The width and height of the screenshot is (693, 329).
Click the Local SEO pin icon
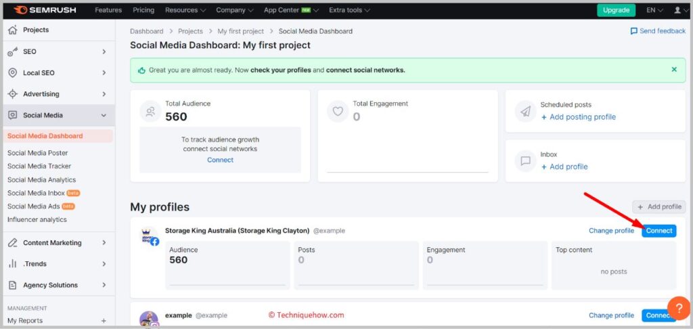click(13, 73)
